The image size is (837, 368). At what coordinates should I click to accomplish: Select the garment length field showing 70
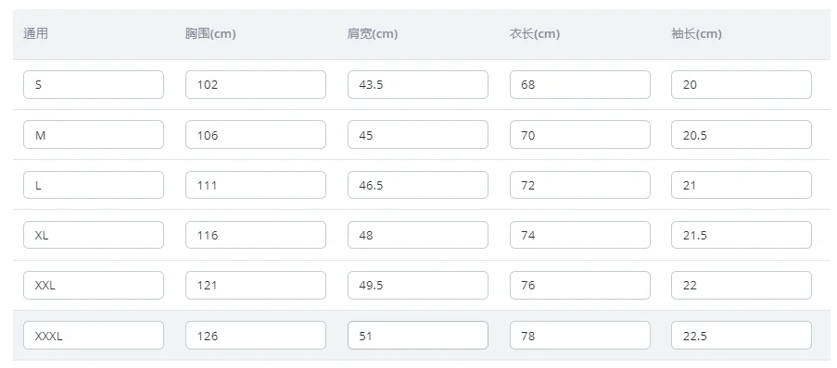coord(579,135)
